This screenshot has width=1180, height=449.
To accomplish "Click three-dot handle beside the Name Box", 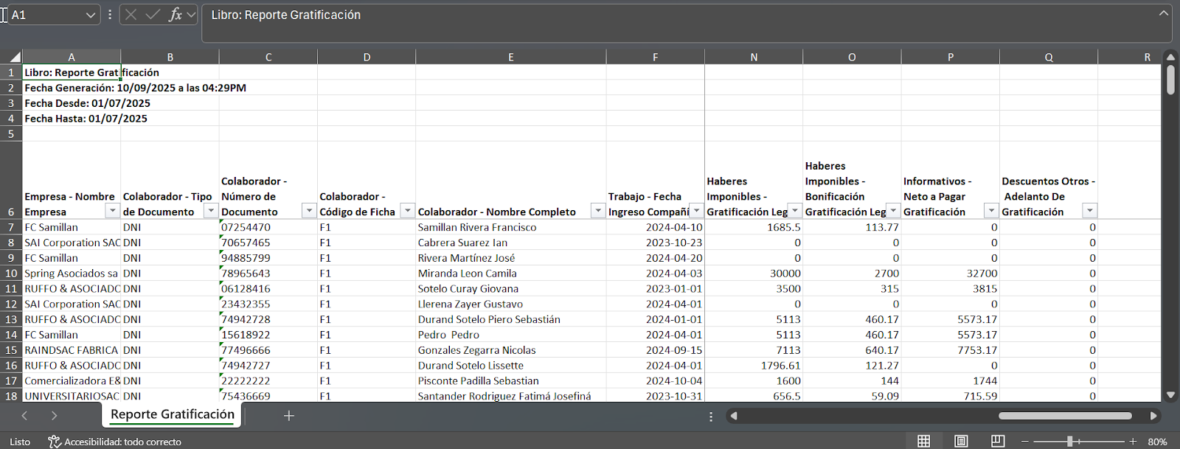I will click(x=110, y=15).
